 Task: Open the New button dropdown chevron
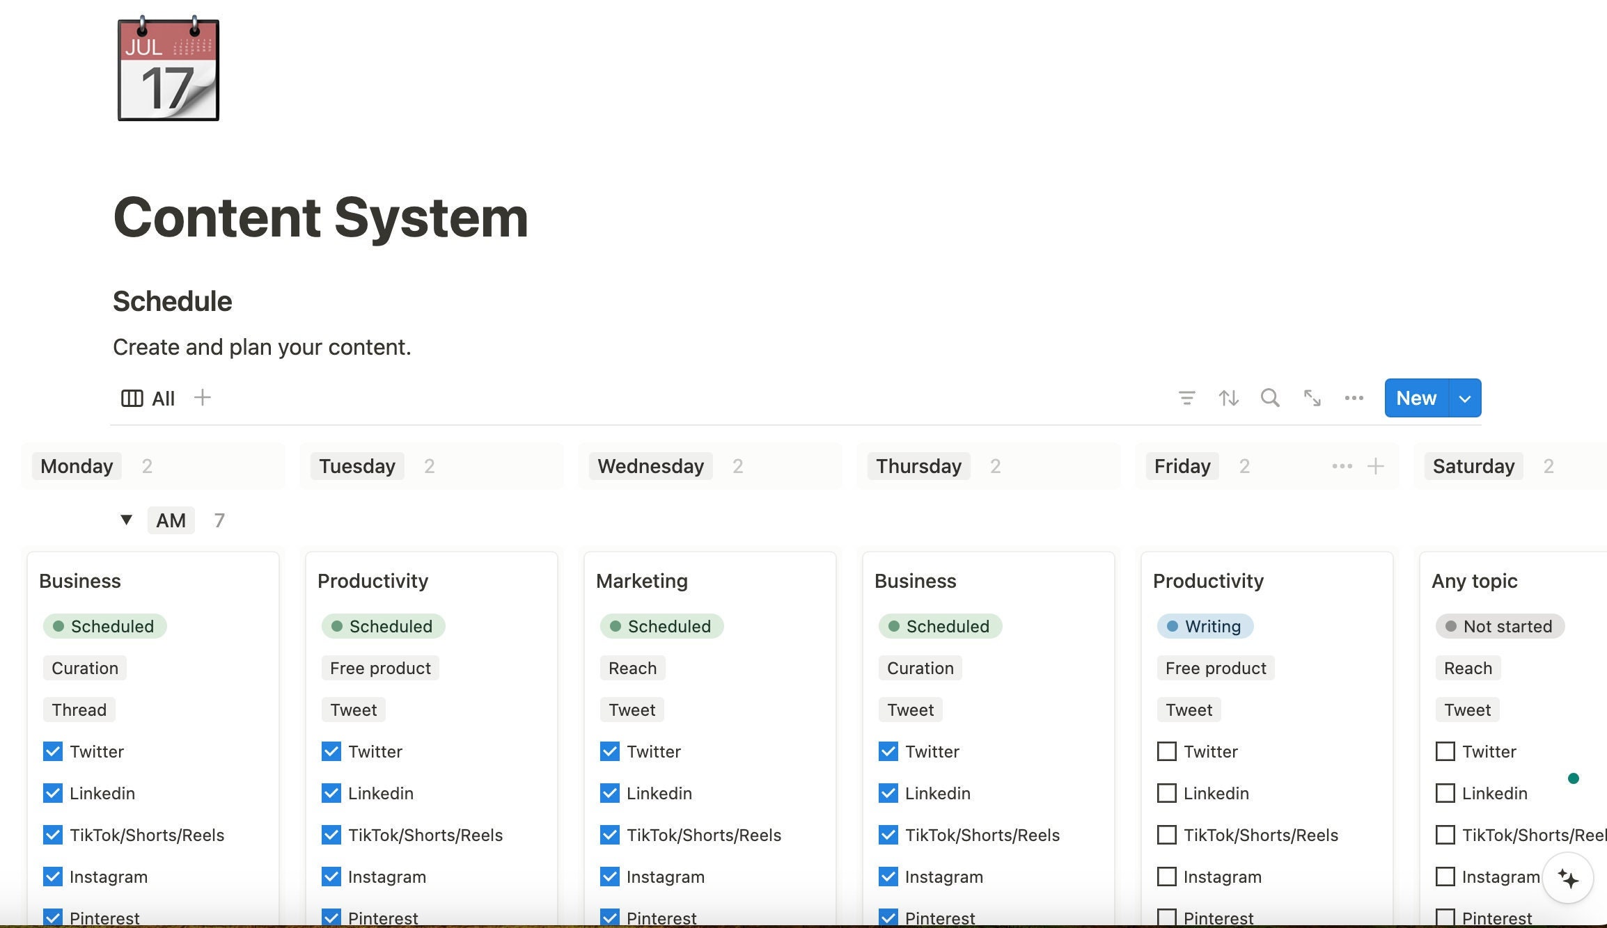coord(1464,398)
